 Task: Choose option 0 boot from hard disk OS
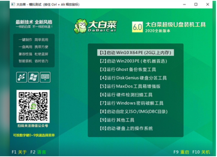[126, 128]
